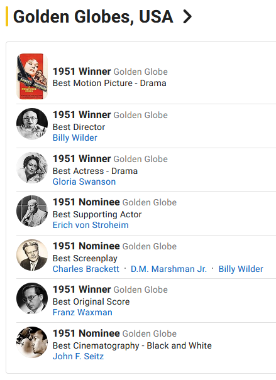Viewport: 276px width, 380px height.
Task: Open the John F. Seitz link
Action: pos(78,356)
